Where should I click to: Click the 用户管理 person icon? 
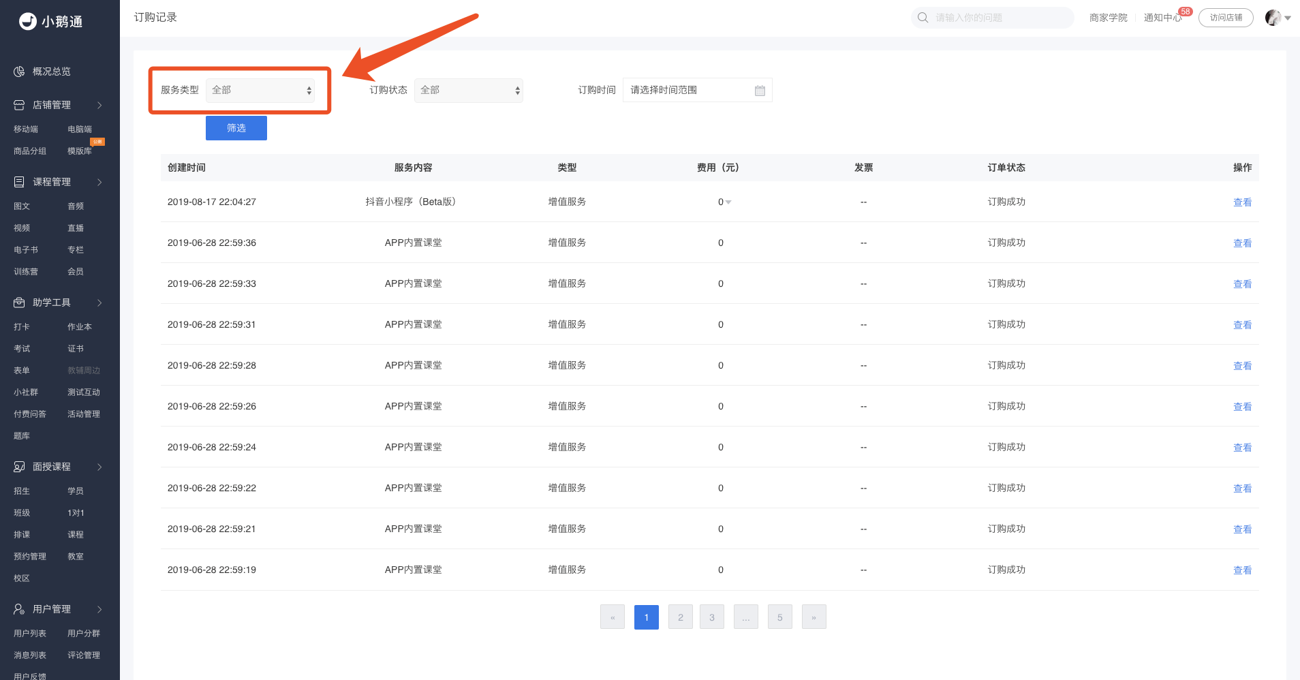(19, 609)
